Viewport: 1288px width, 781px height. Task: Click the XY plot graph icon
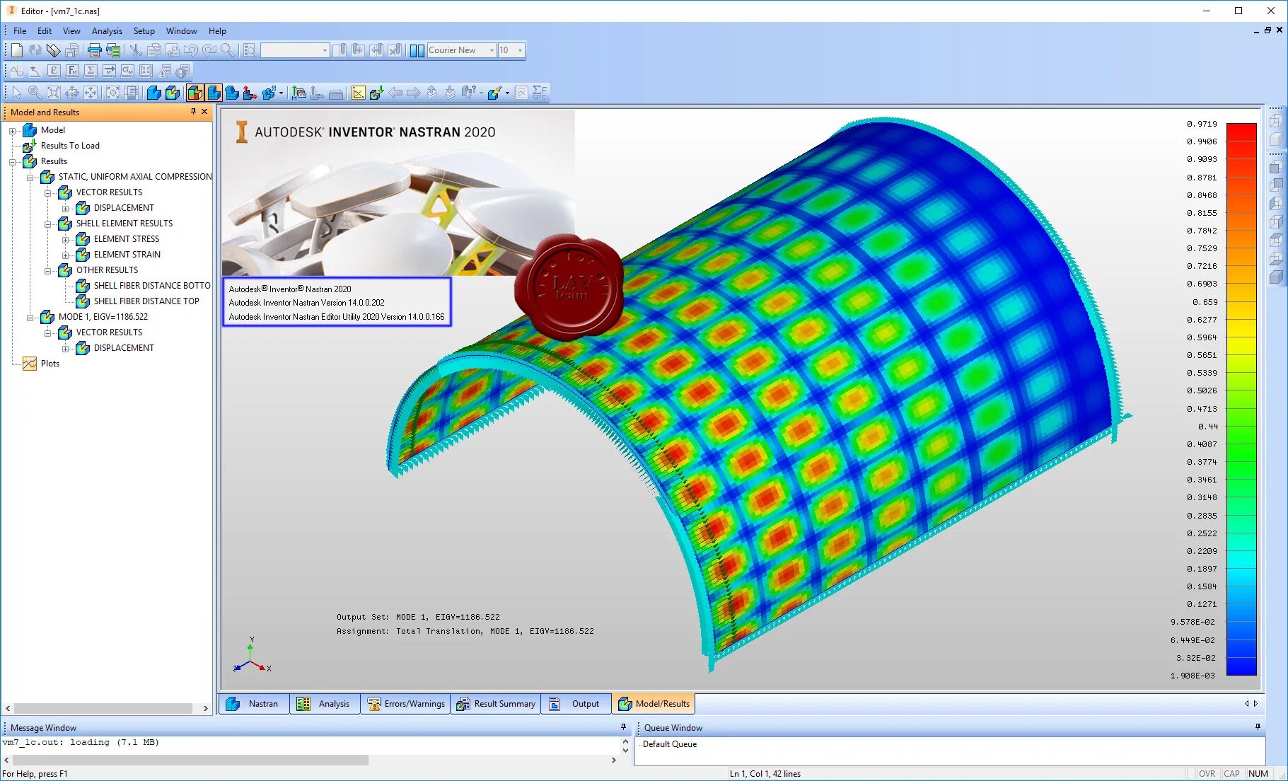(359, 93)
